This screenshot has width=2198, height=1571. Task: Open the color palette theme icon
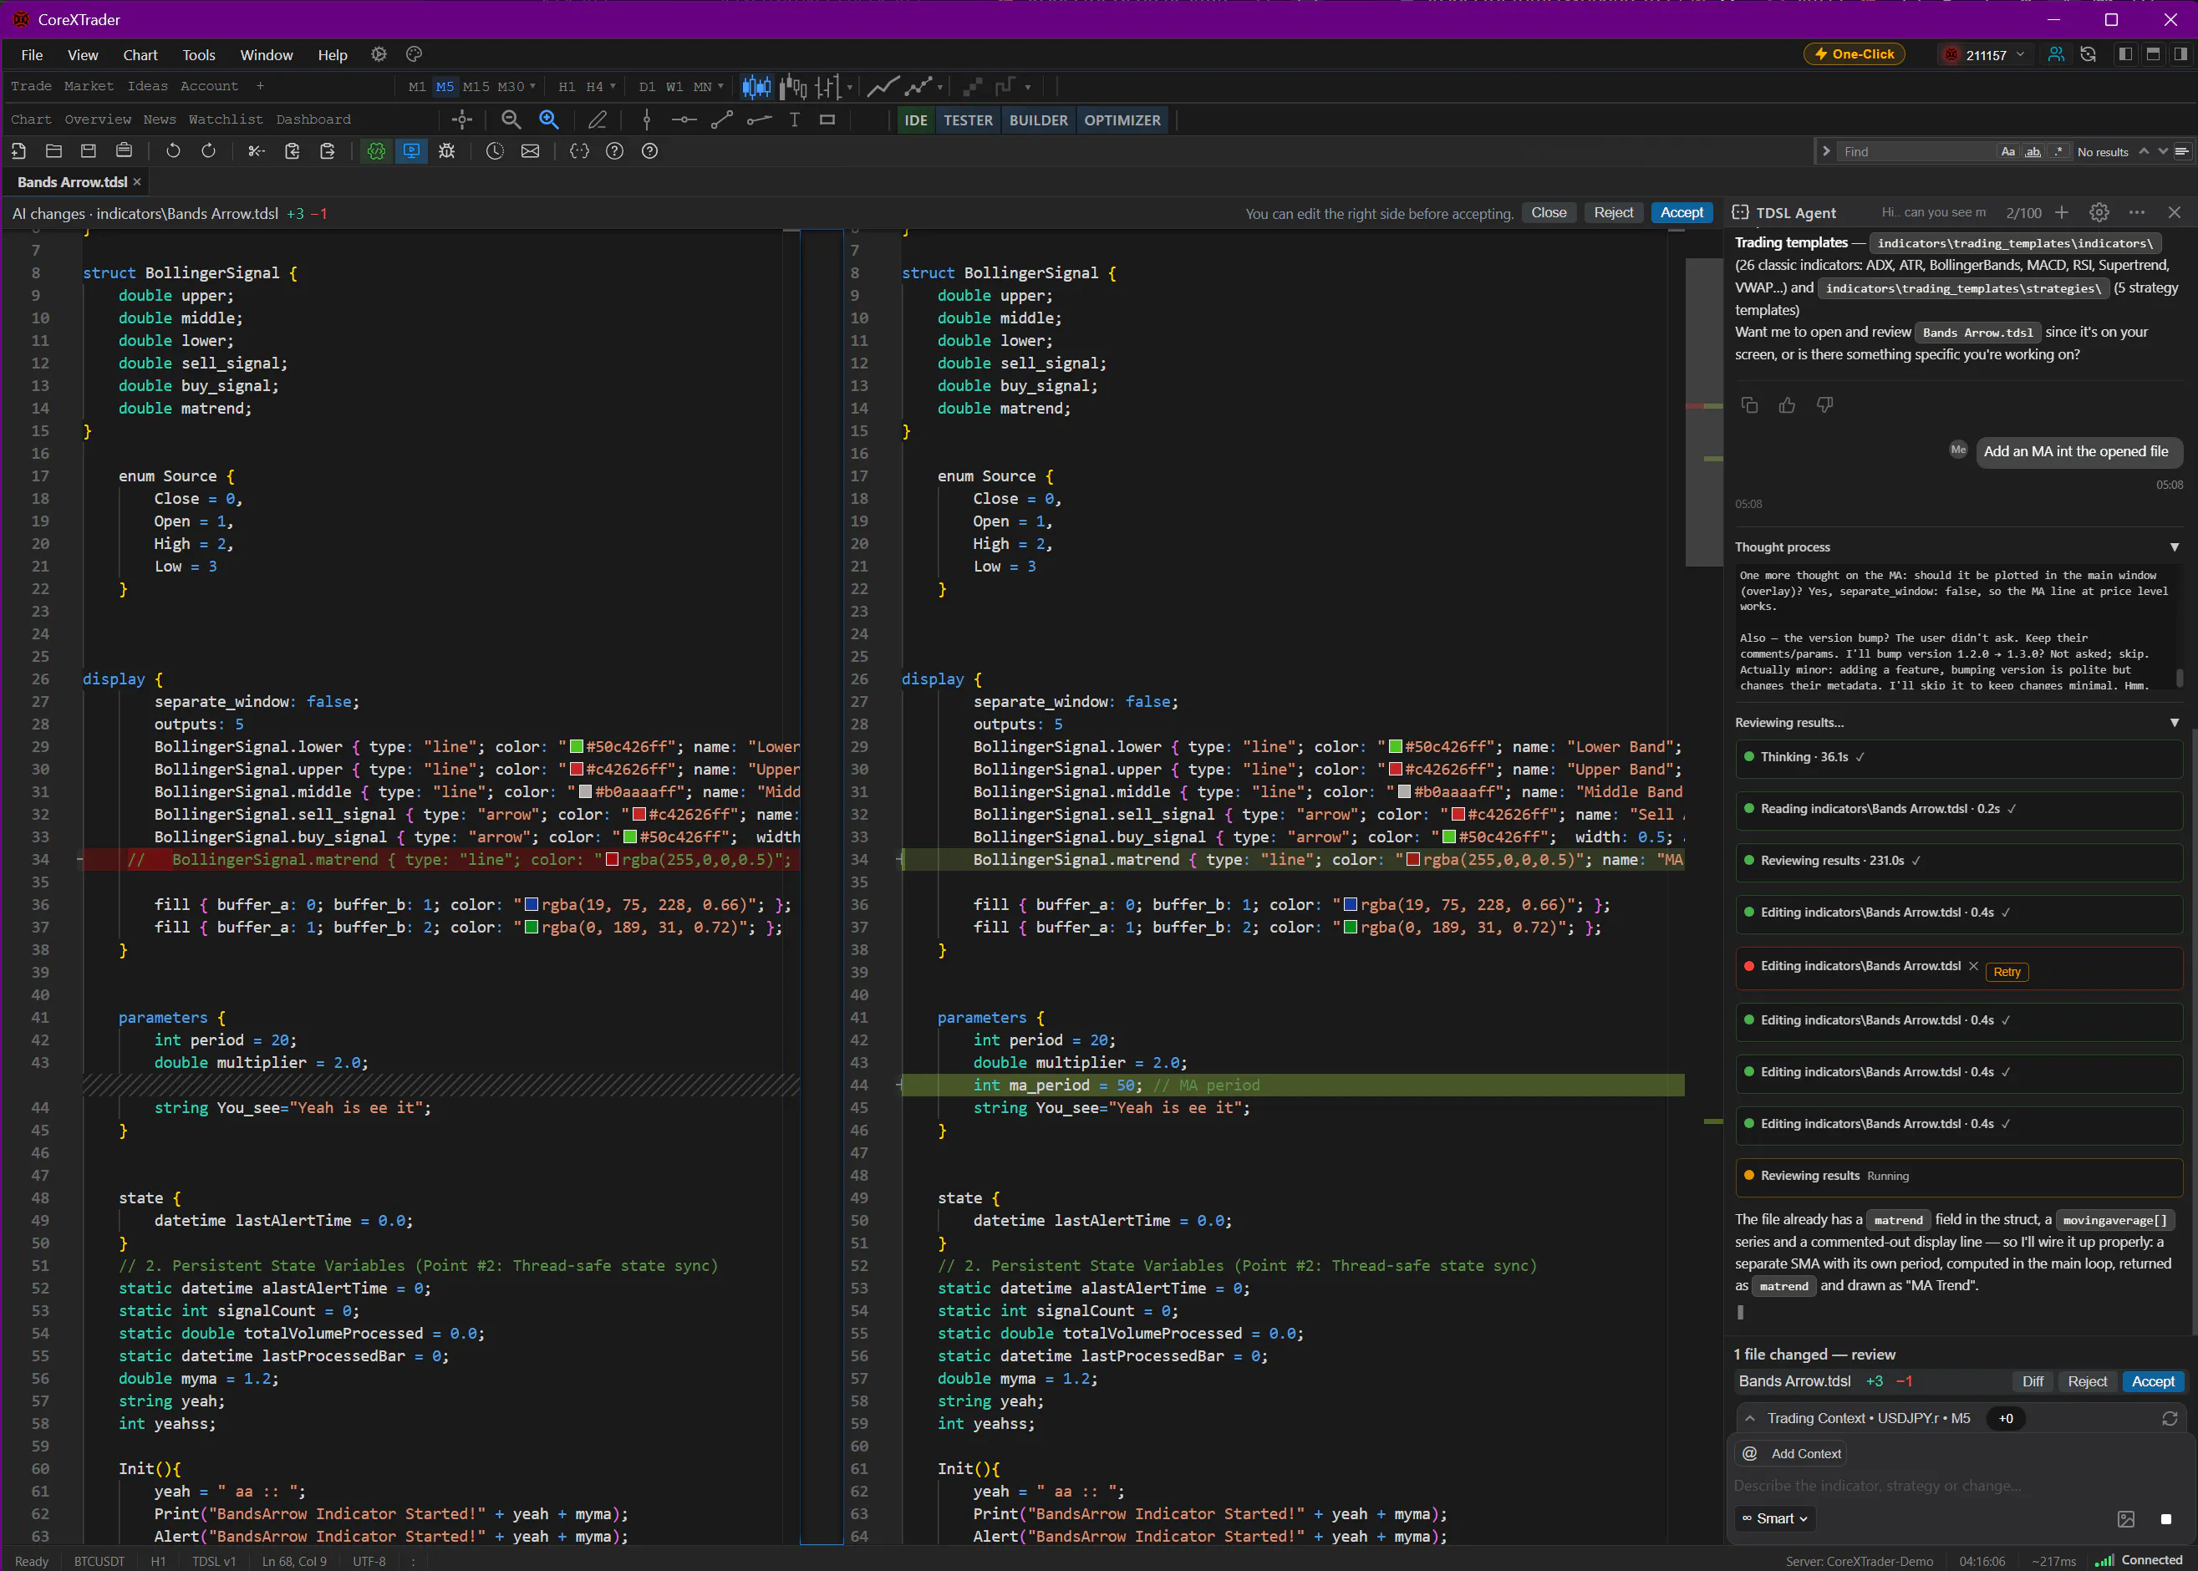pos(414,55)
